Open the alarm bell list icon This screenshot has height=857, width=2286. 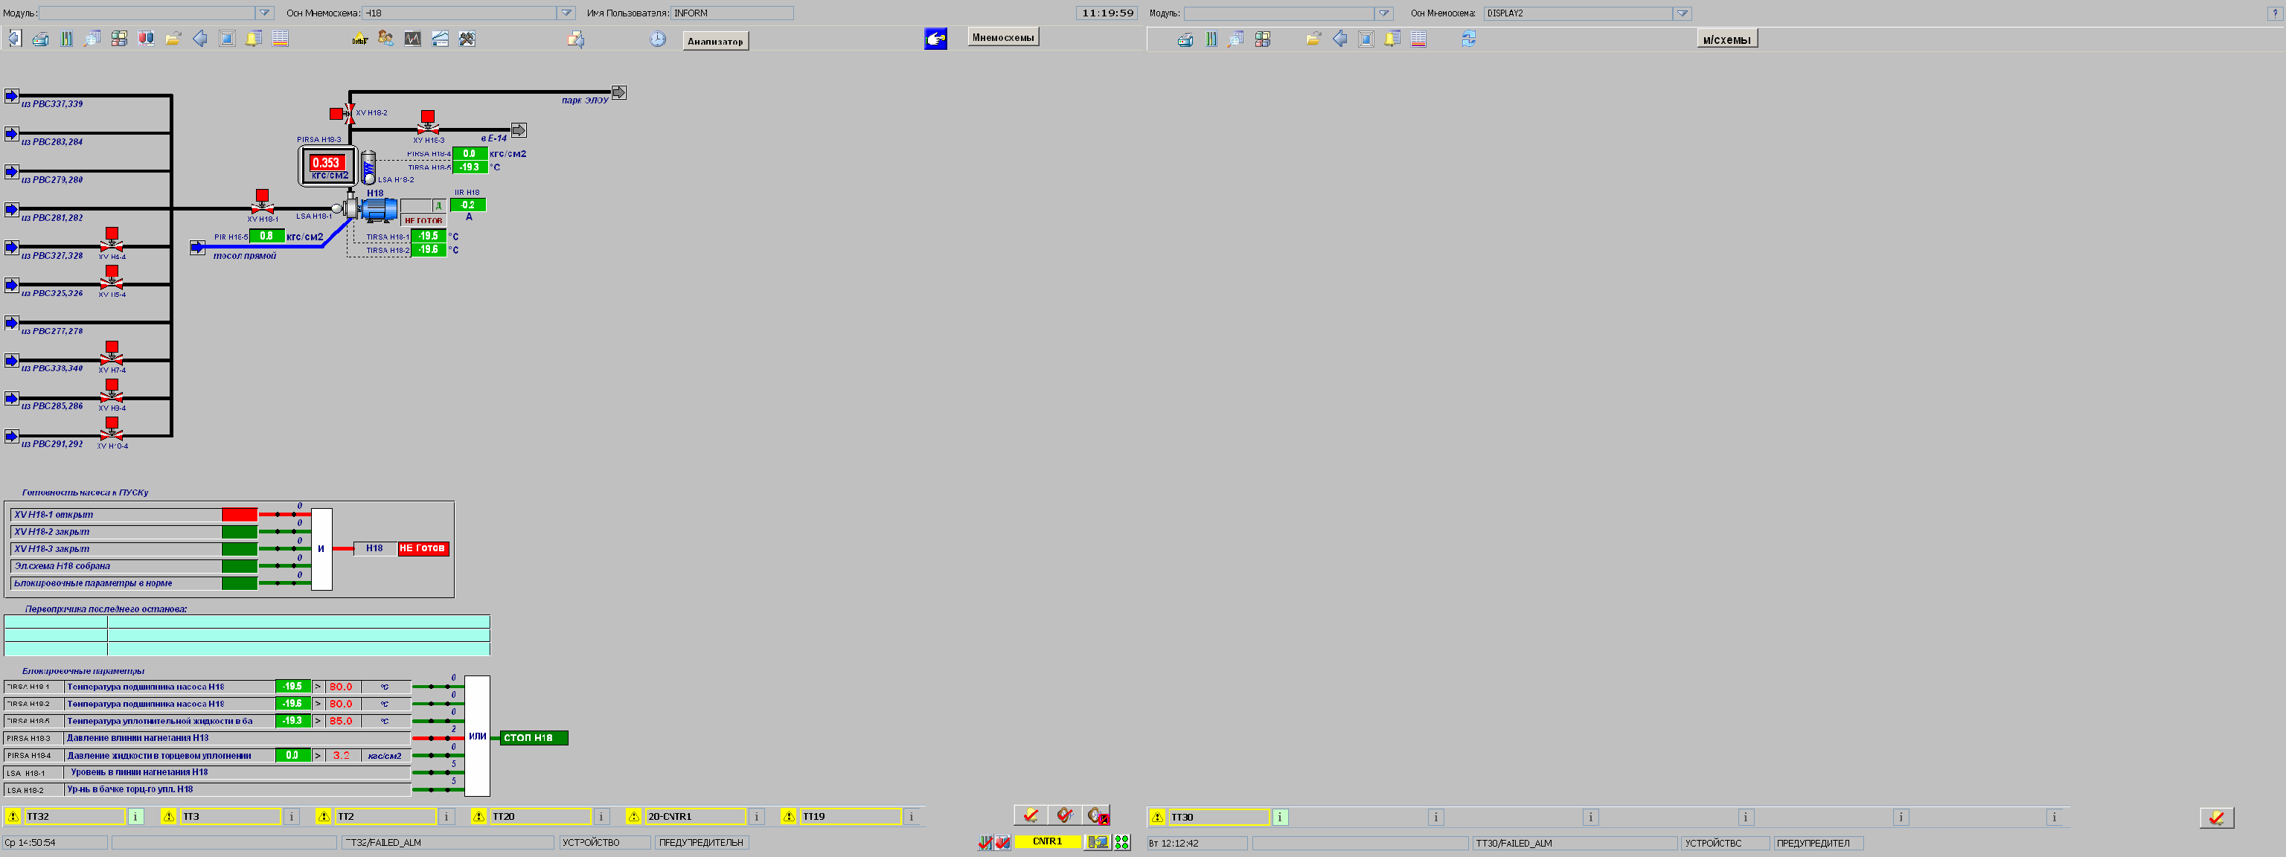[x=253, y=39]
